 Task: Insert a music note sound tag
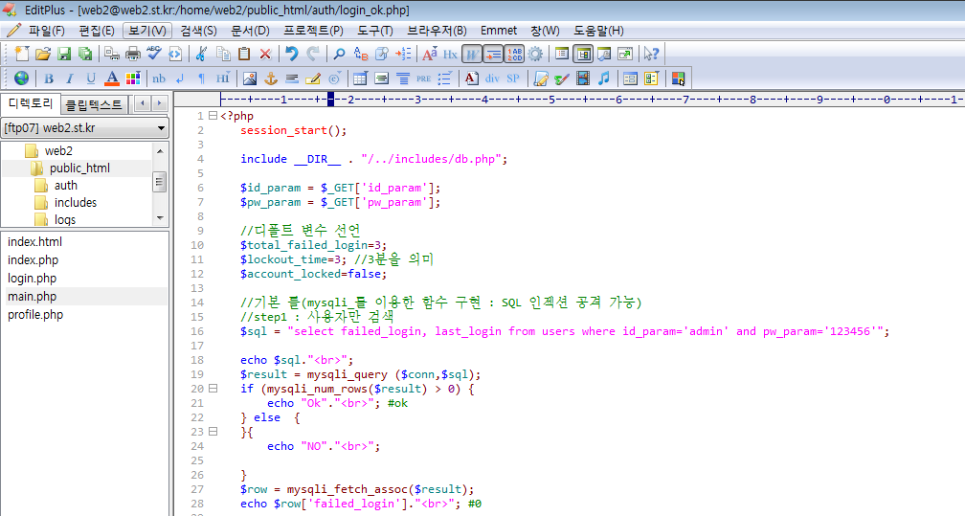(604, 79)
